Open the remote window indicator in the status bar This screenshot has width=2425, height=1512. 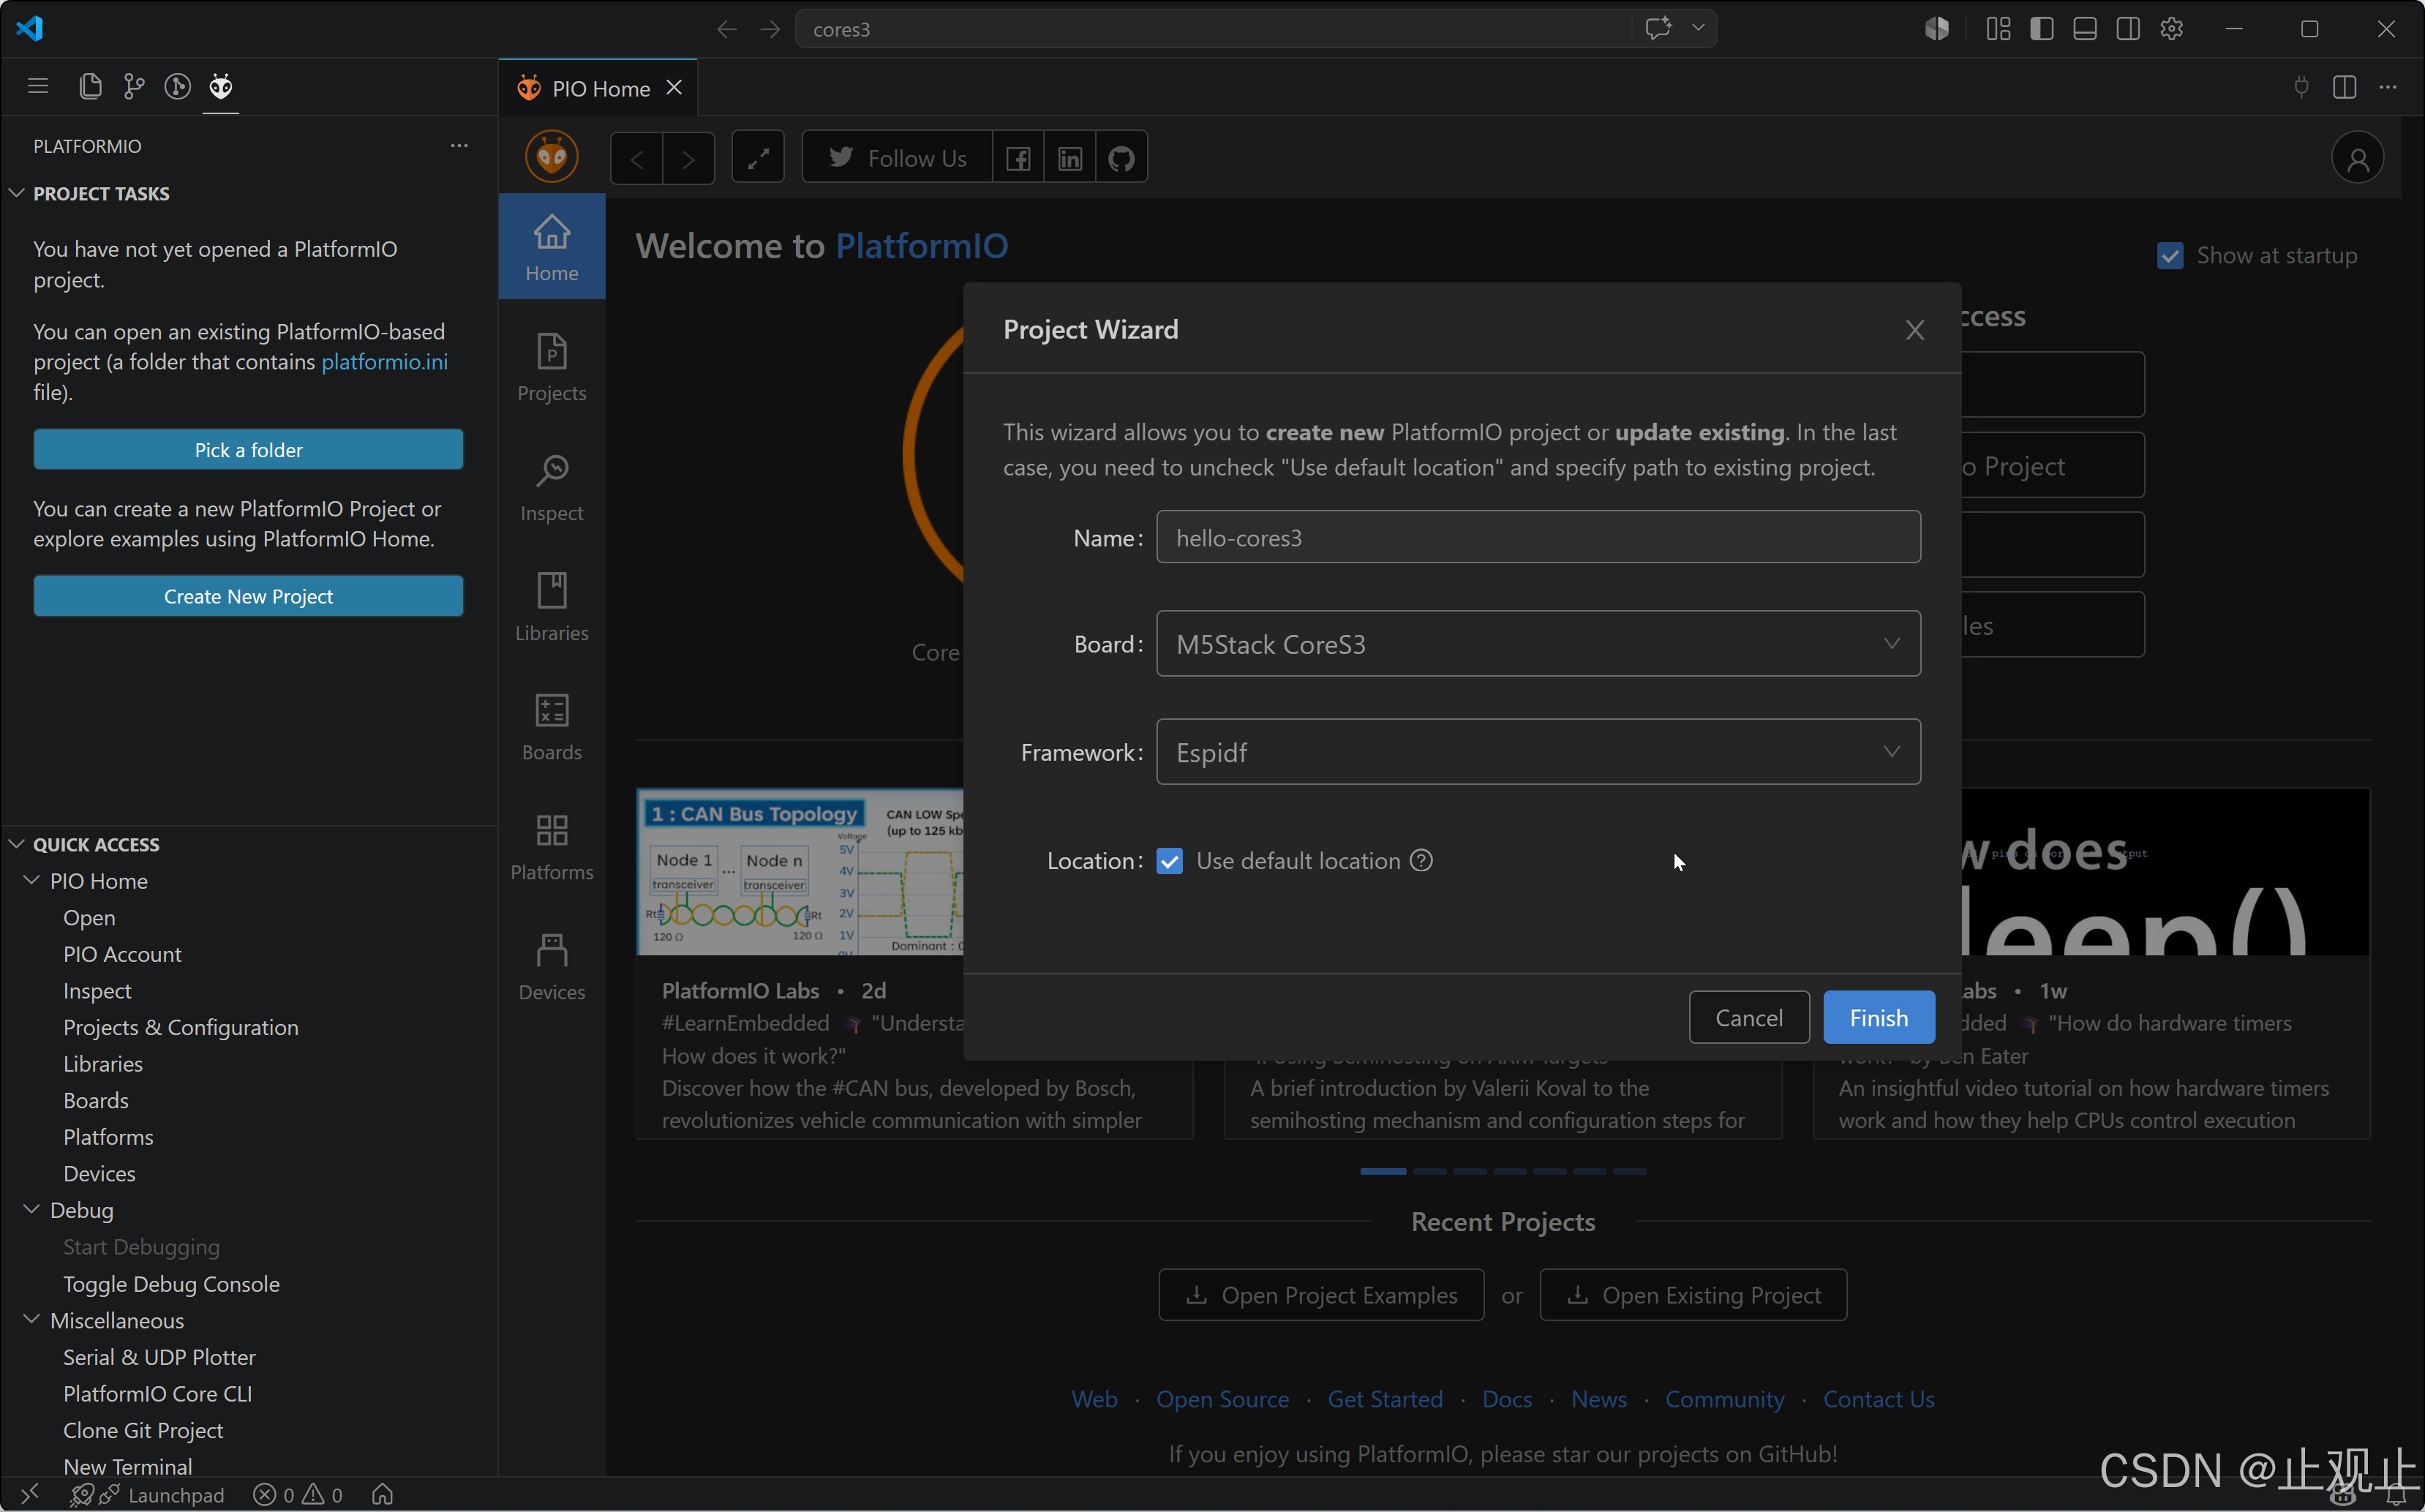30,1494
